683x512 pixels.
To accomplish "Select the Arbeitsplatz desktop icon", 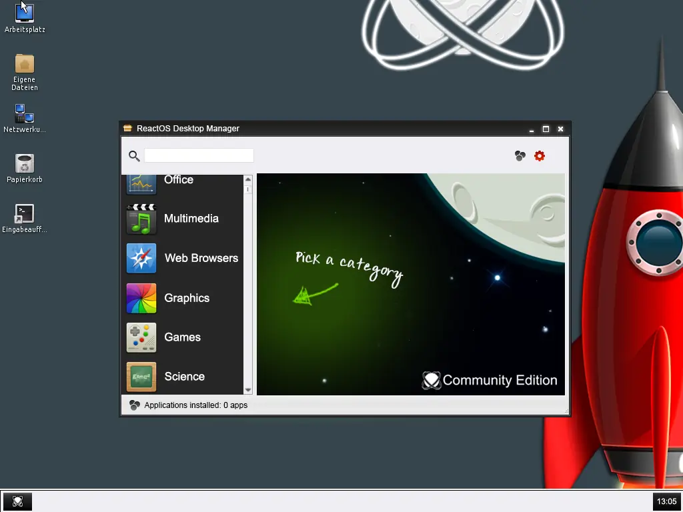I will (25, 17).
